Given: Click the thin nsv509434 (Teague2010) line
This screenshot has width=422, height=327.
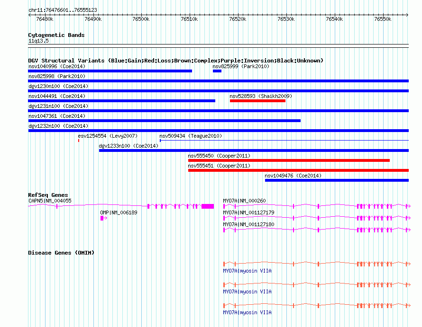Looking at the screenshot, I should [x=284, y=140].
